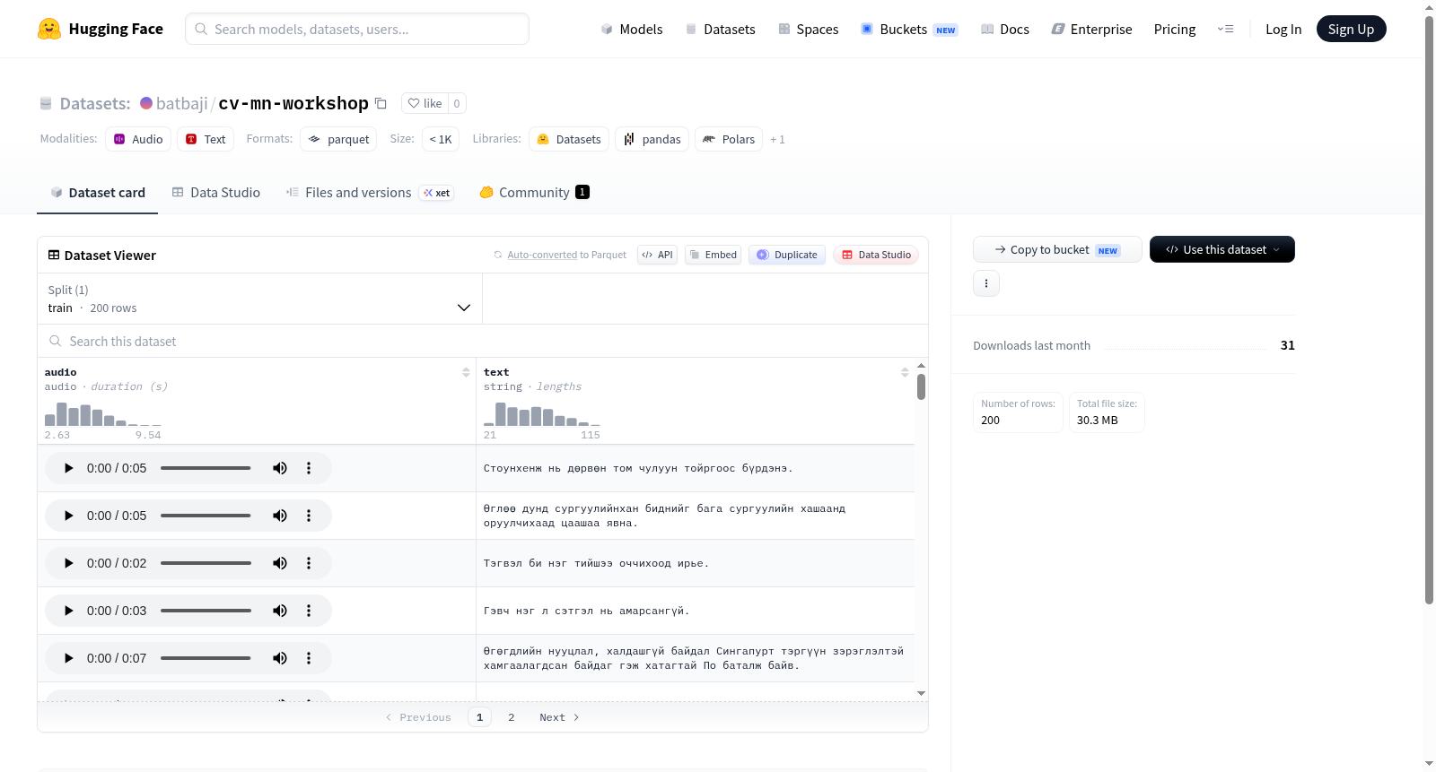
Task: Mute audio in the Өглөө дунд row
Action: [x=280, y=516]
